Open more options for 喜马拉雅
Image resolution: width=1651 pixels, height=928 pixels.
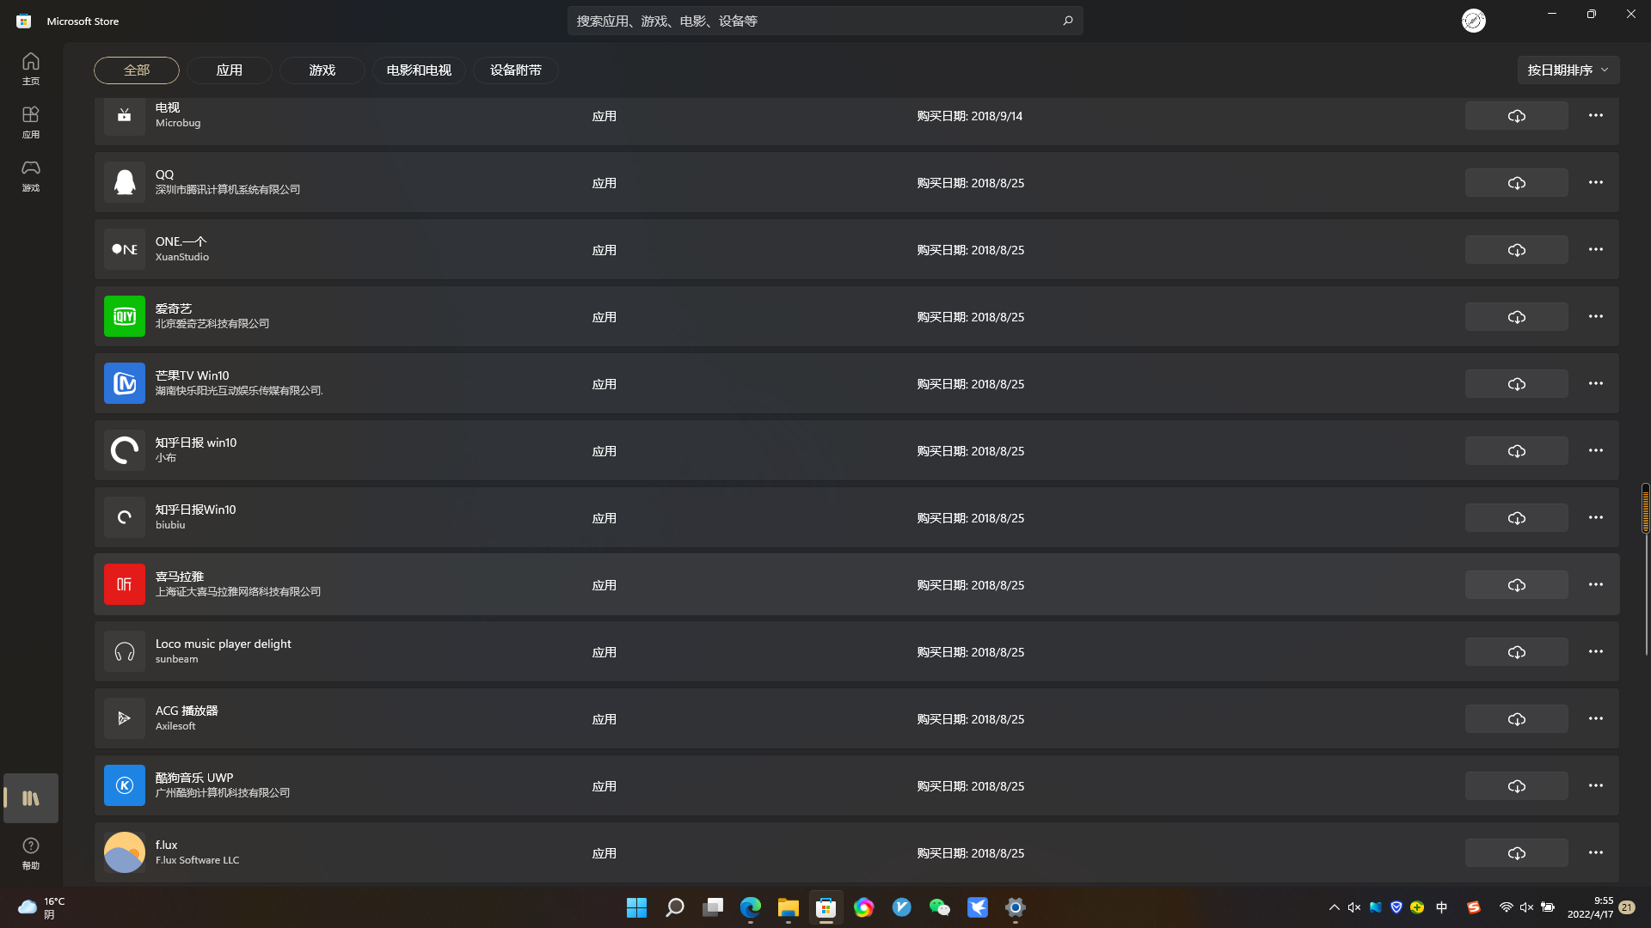tap(1595, 584)
